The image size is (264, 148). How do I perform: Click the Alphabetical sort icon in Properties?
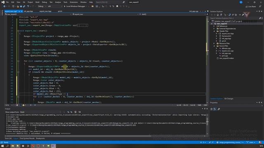tap(215, 109)
